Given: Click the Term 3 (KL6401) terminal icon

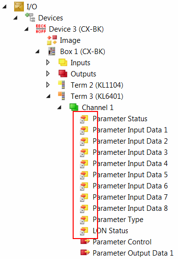Looking at the screenshot, I should tap(61, 96).
